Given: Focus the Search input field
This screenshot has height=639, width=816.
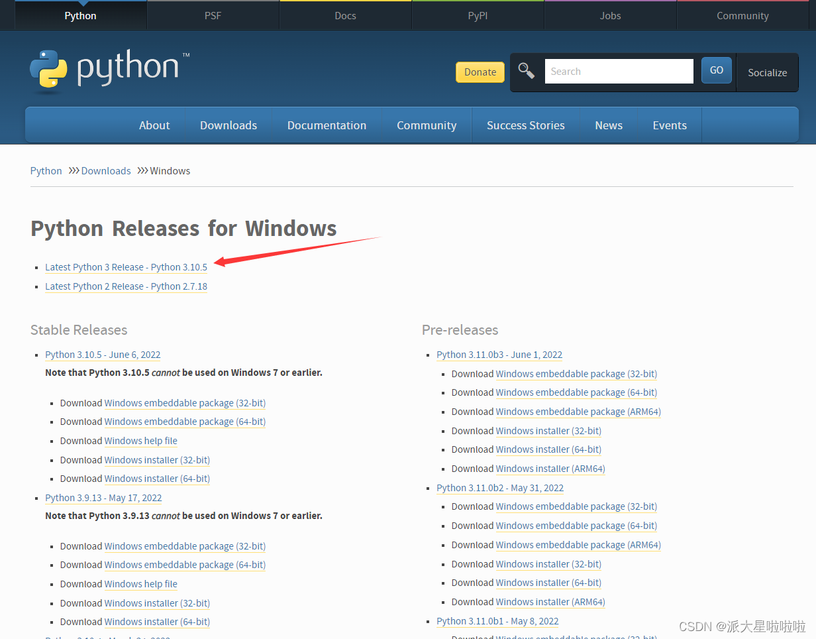Looking at the screenshot, I should pyautogui.click(x=619, y=71).
